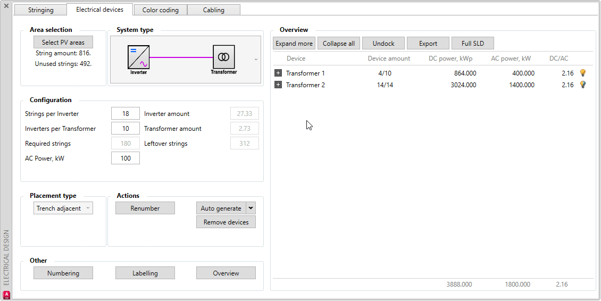Click the AC Power, kW input field

[126, 158]
